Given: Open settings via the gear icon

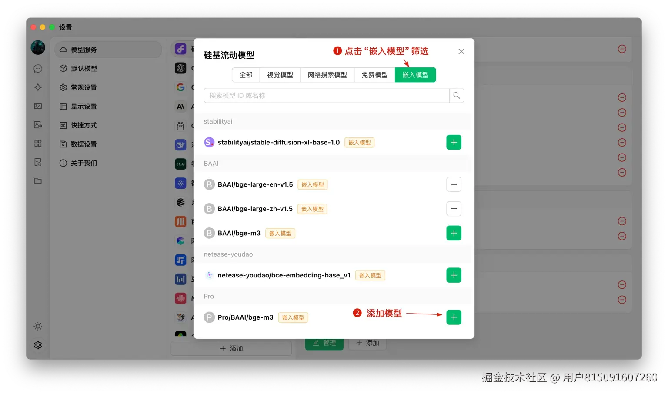Looking at the screenshot, I should pyautogui.click(x=38, y=345).
